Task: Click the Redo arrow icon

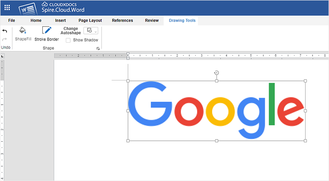Action: click(x=5, y=39)
